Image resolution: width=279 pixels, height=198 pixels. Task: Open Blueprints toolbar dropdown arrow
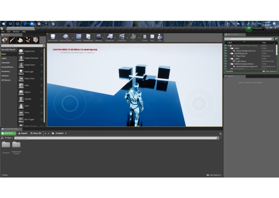[x=115, y=38]
